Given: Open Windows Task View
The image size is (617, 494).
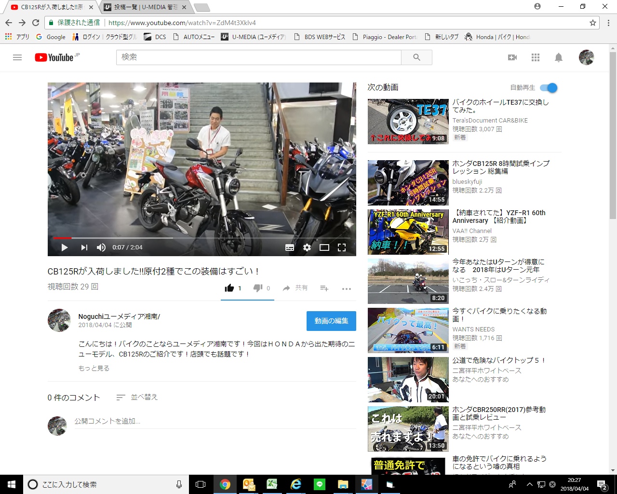Looking at the screenshot, I should coord(201,484).
